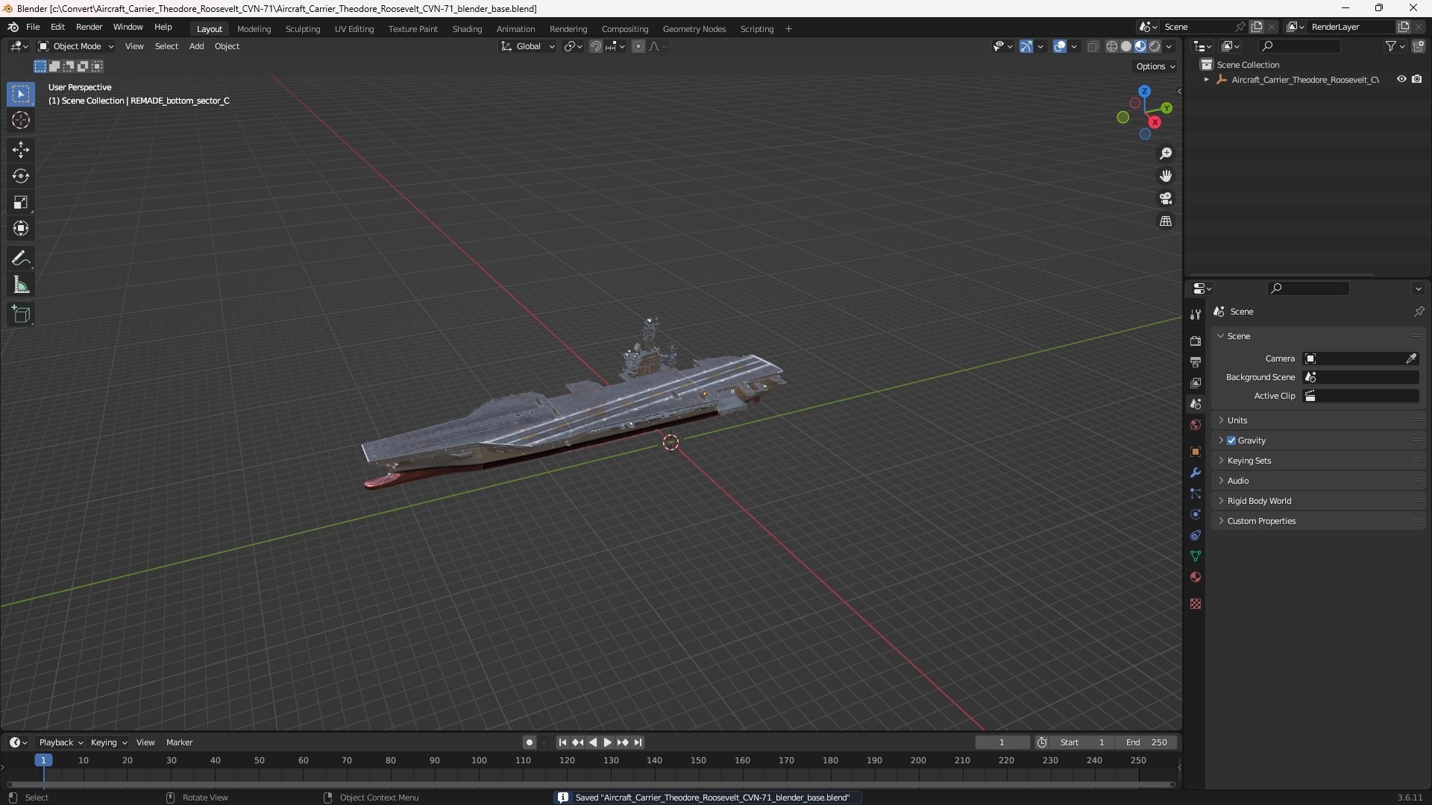Select the Add Cube tool
This screenshot has width=1432, height=805.
pyautogui.click(x=21, y=315)
